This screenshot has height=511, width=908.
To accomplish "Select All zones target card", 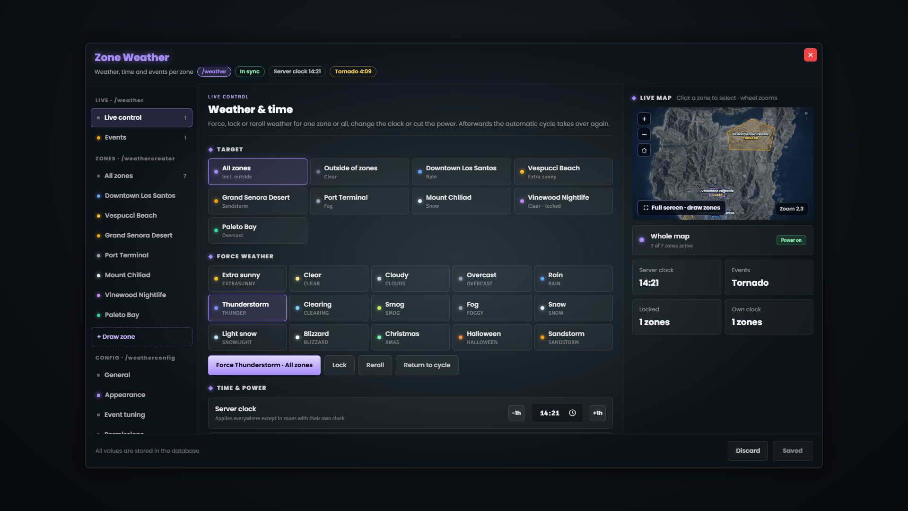I will click(258, 172).
